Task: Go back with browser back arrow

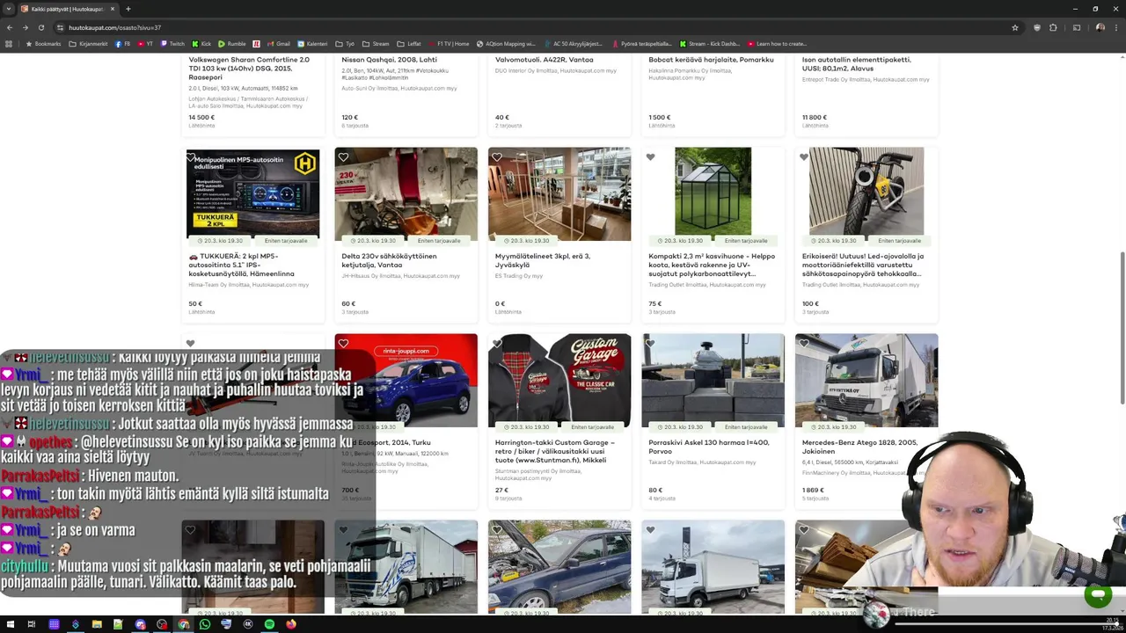Action: tap(10, 27)
